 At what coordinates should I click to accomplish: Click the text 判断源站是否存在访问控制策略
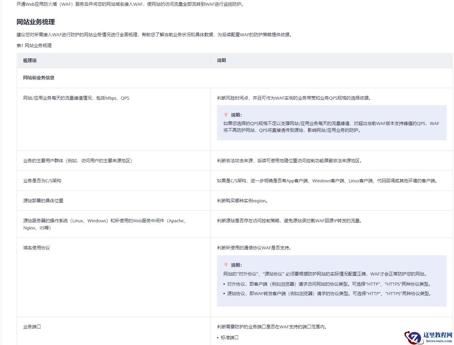(290, 221)
